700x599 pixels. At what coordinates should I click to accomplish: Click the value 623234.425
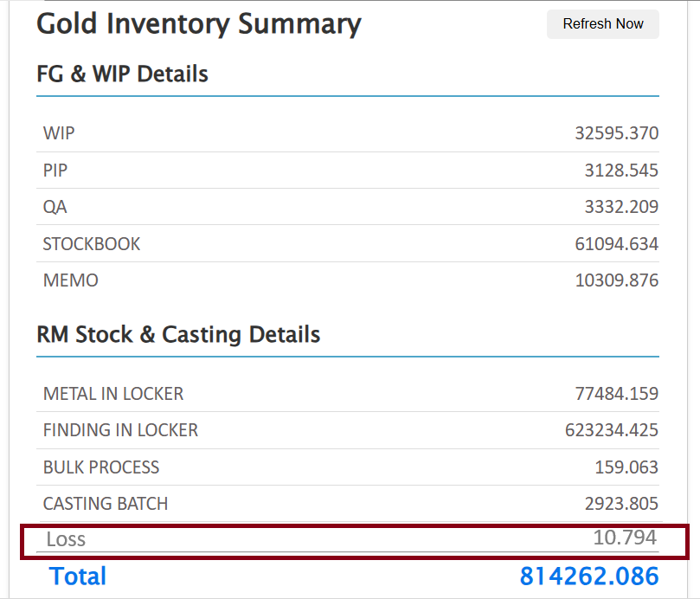click(612, 430)
